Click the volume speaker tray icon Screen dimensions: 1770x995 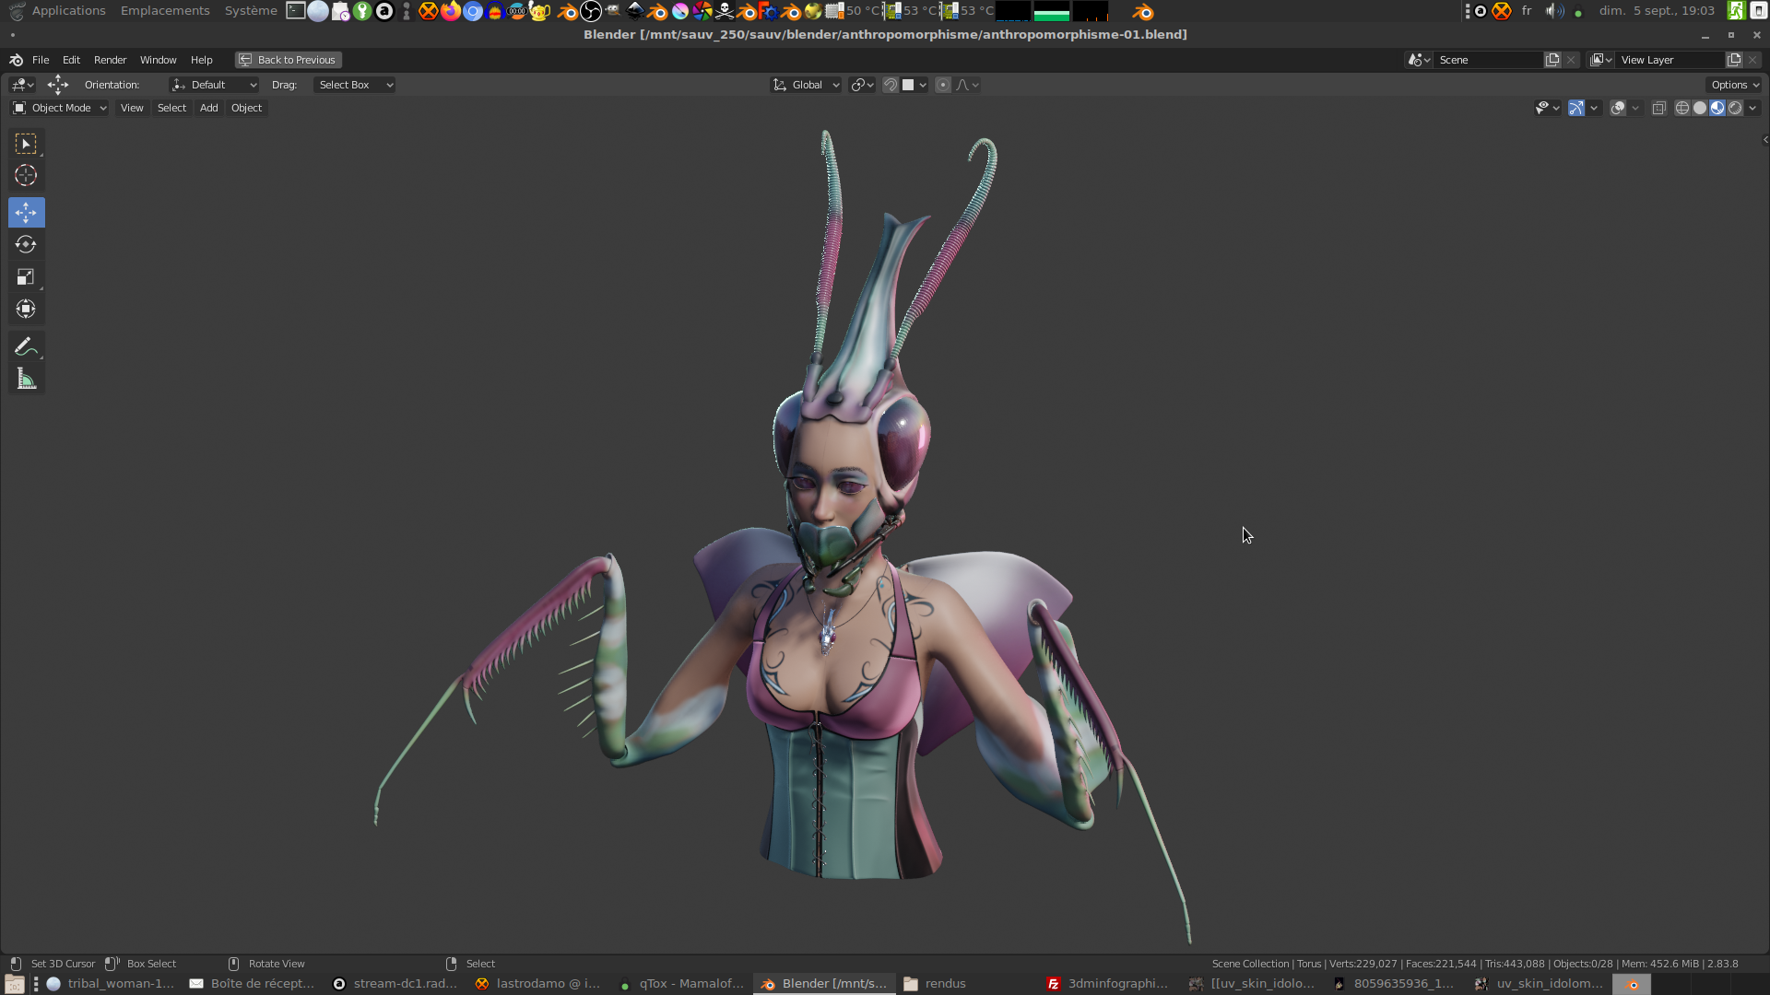(1554, 11)
